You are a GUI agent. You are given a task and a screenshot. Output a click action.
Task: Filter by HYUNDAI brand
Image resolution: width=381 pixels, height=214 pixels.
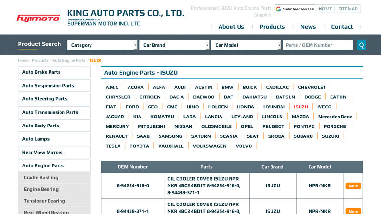pyautogui.click(x=274, y=107)
